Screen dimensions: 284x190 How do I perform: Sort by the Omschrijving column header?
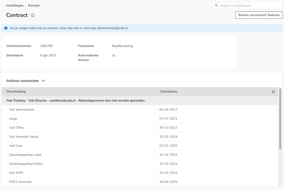coord(16,91)
